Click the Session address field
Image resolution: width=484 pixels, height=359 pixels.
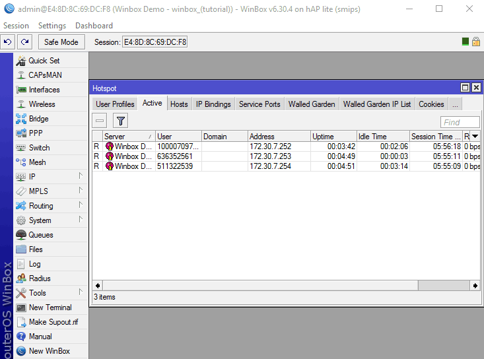point(155,42)
